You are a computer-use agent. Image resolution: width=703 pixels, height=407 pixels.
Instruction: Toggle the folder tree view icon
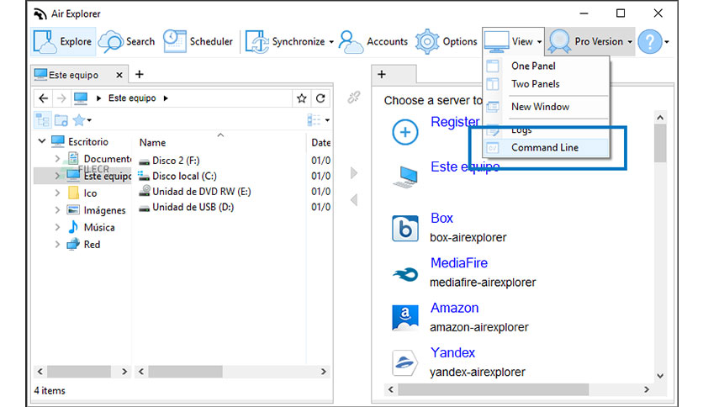point(43,120)
